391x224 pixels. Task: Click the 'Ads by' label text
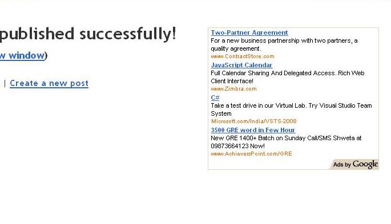coord(342,165)
